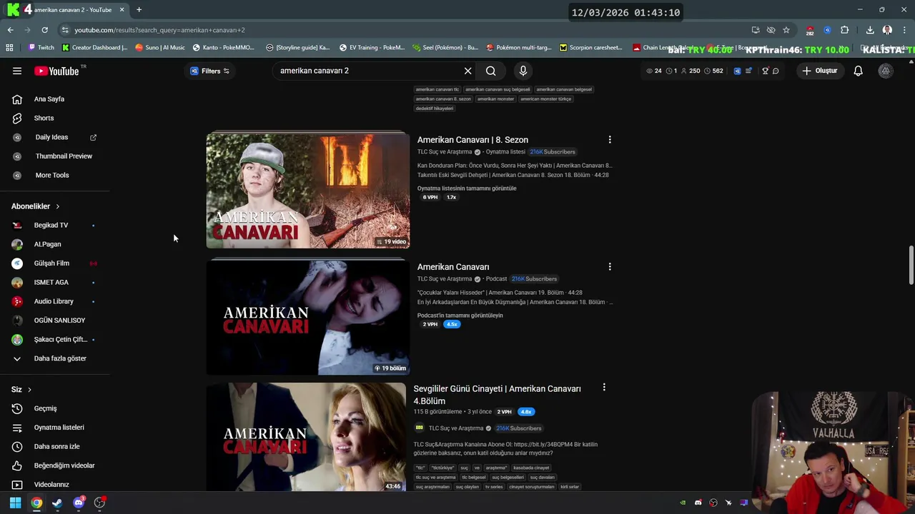
Task: Open Begikad TV subscription
Action: 54,225
